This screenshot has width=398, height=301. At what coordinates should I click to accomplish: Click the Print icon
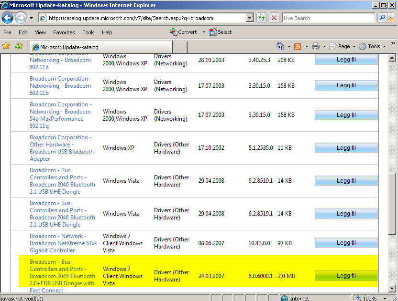point(316,46)
